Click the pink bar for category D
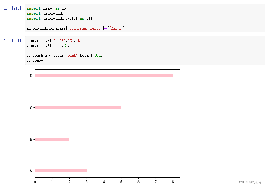265x187 pixels. [x=104, y=76]
